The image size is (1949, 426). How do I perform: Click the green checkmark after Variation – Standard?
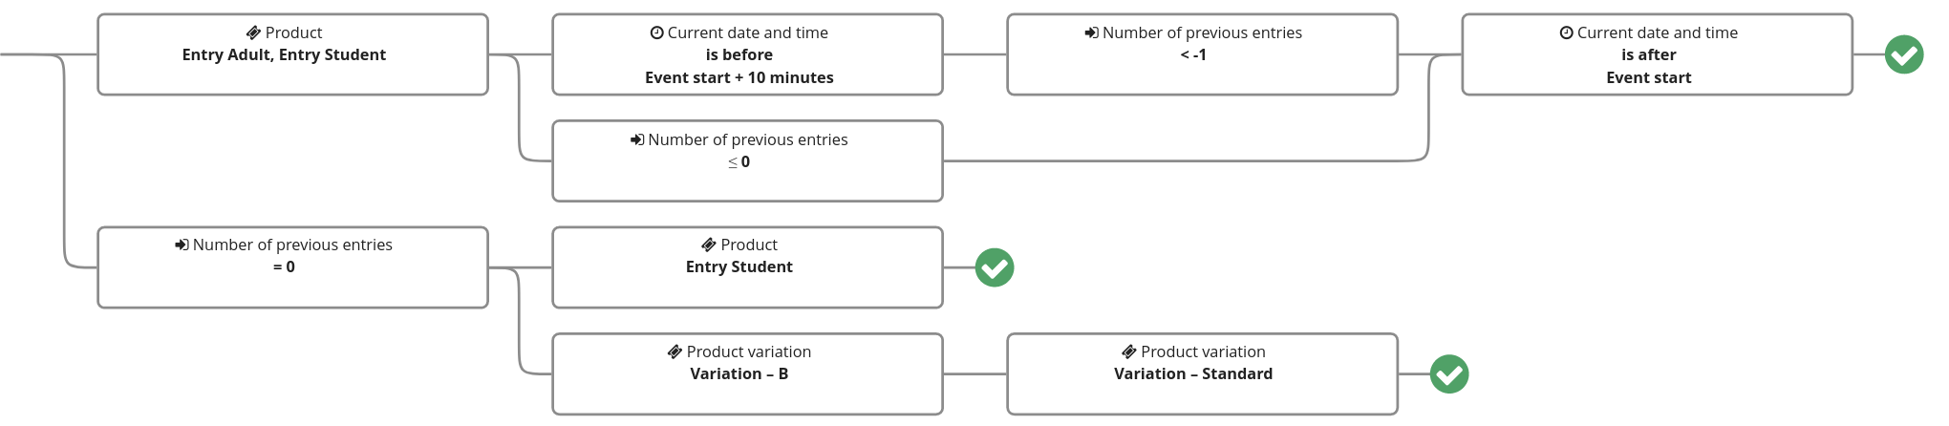click(x=1448, y=374)
